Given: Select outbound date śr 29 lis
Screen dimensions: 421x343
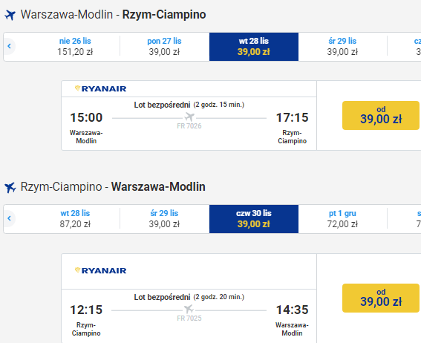Looking at the screenshot, I should click(x=342, y=47).
